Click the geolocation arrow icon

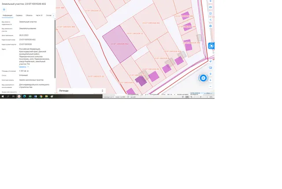point(211,62)
